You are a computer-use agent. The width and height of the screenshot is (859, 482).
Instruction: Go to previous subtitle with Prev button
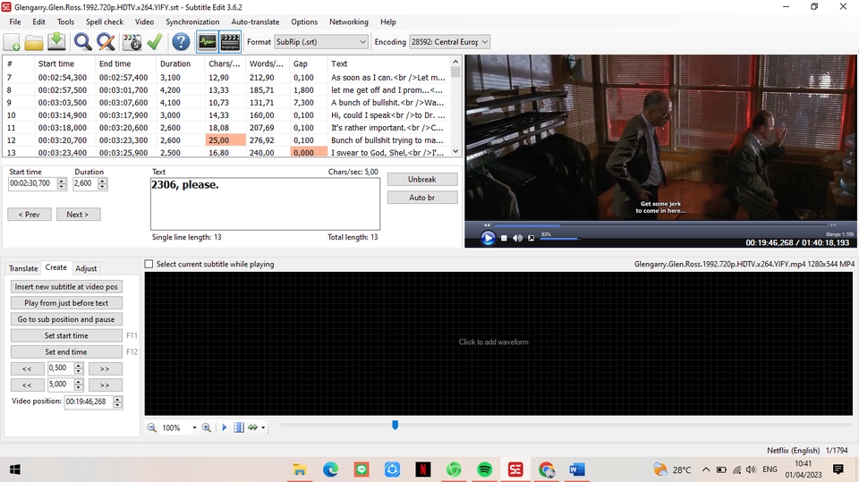tap(29, 214)
